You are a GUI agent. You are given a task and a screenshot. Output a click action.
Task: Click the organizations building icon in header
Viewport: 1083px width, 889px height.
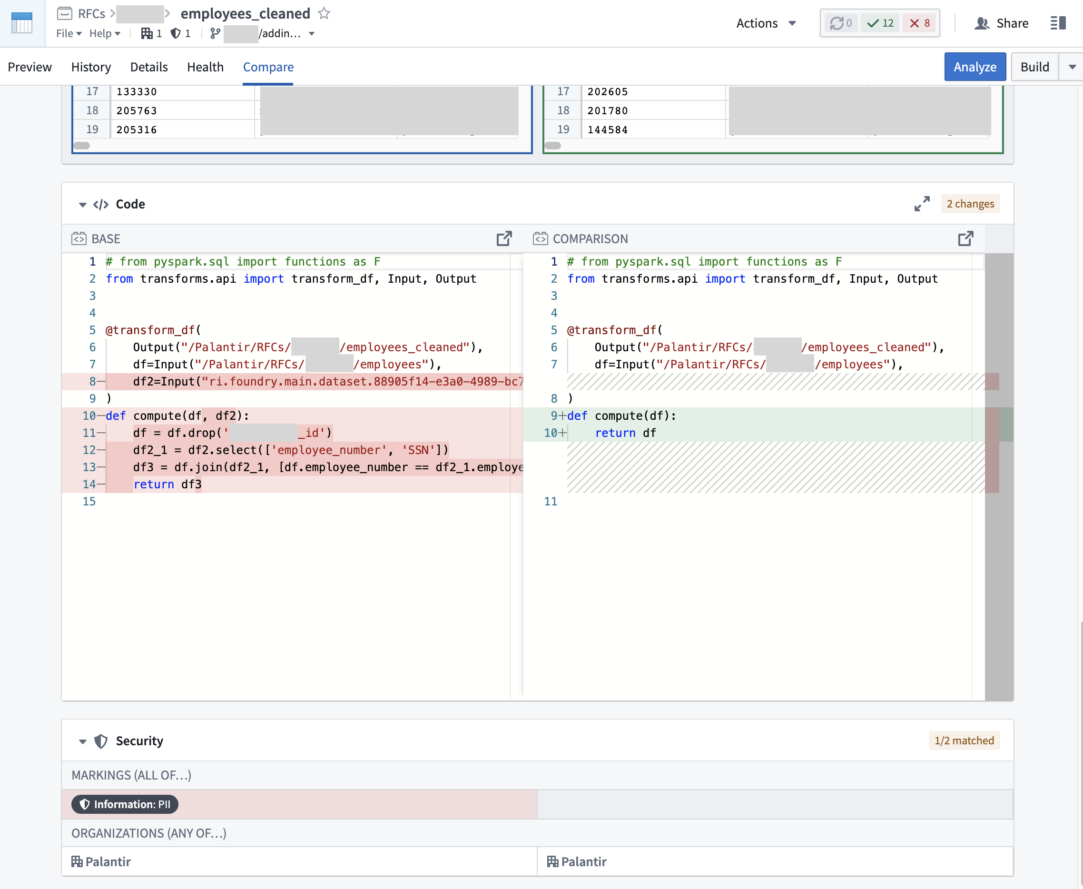pyautogui.click(x=147, y=33)
